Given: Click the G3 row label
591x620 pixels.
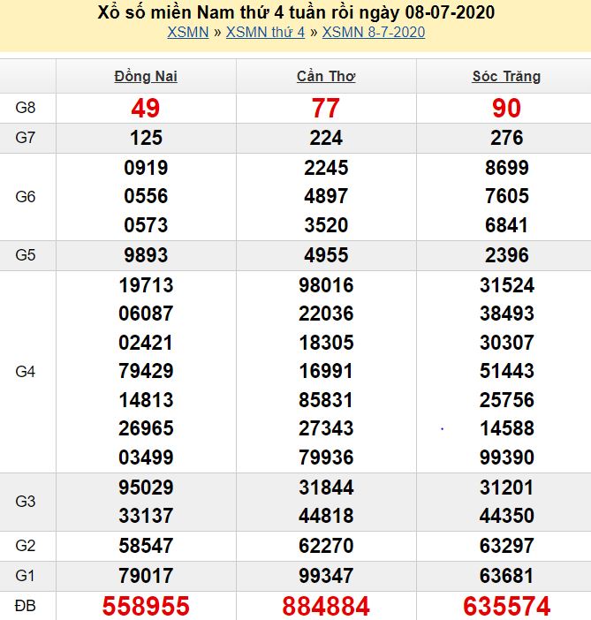Looking at the screenshot, I should tap(26, 502).
